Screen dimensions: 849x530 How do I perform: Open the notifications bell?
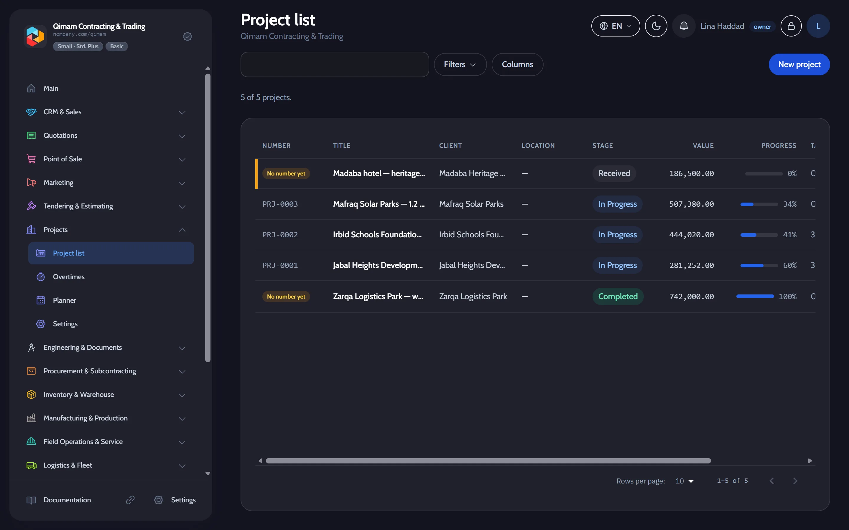click(684, 26)
